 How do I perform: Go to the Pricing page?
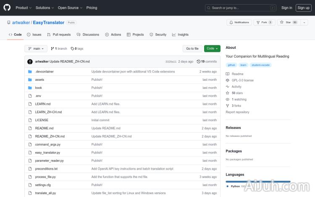pos(92,8)
